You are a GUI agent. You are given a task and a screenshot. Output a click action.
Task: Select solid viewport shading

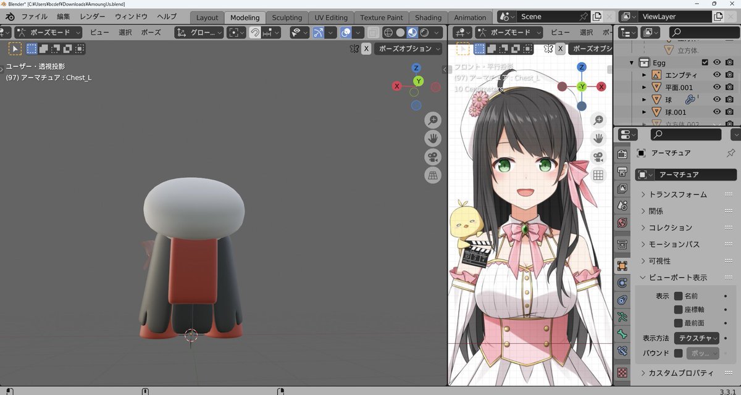tap(400, 33)
